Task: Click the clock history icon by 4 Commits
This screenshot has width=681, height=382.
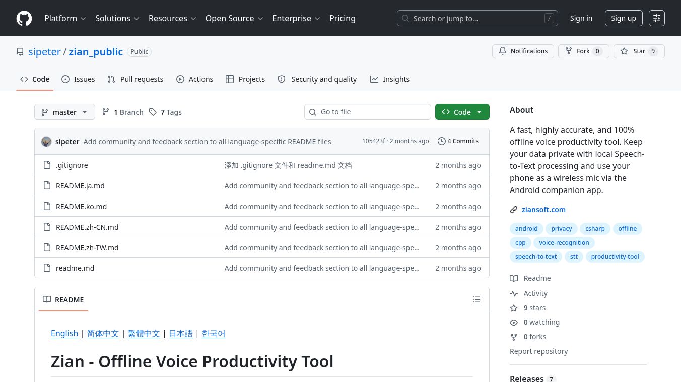Action: point(442,141)
